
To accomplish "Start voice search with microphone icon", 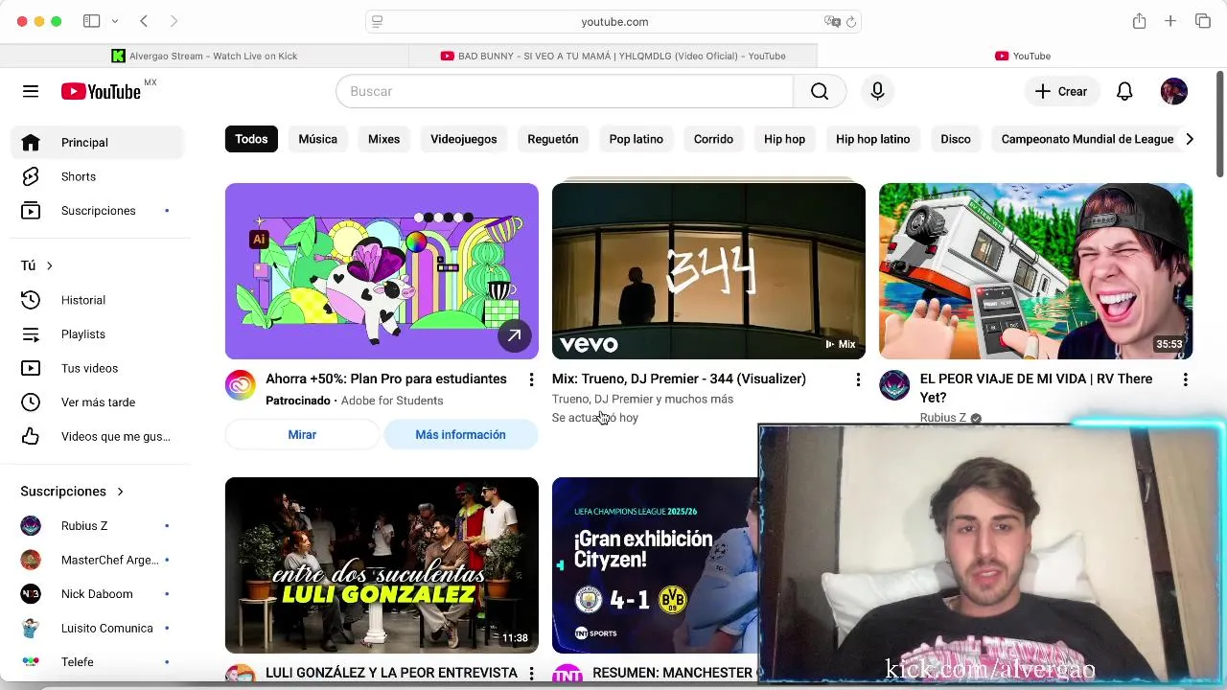I will click(x=877, y=91).
